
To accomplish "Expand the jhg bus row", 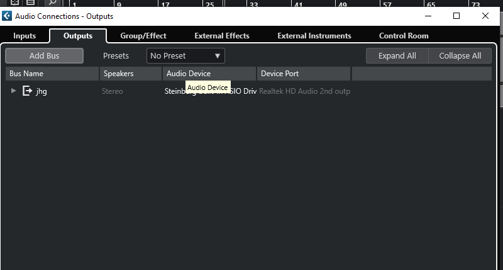I will point(13,91).
